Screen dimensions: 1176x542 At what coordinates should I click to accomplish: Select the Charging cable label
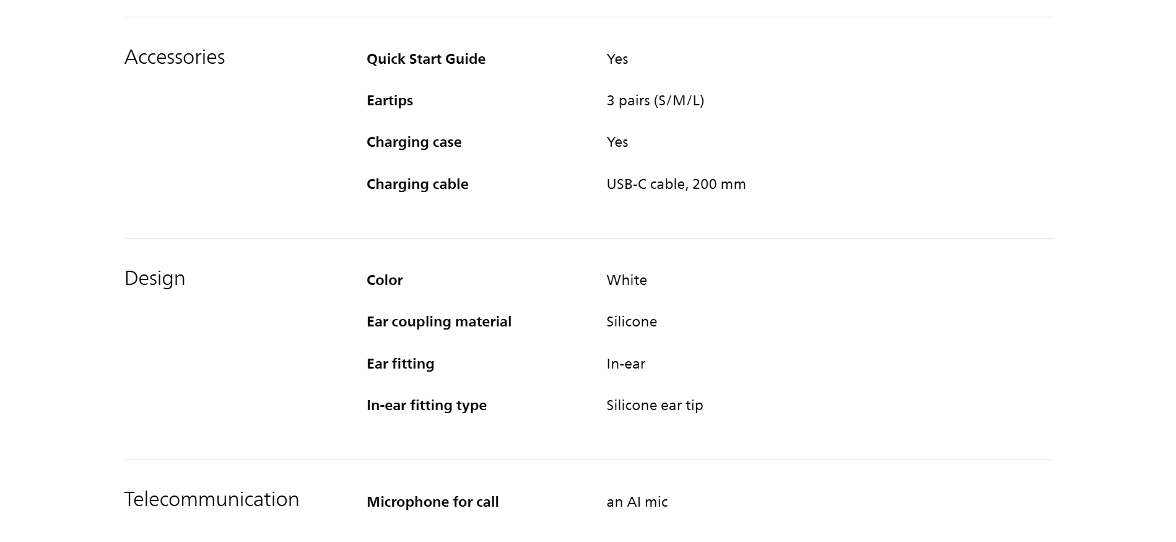pos(417,184)
